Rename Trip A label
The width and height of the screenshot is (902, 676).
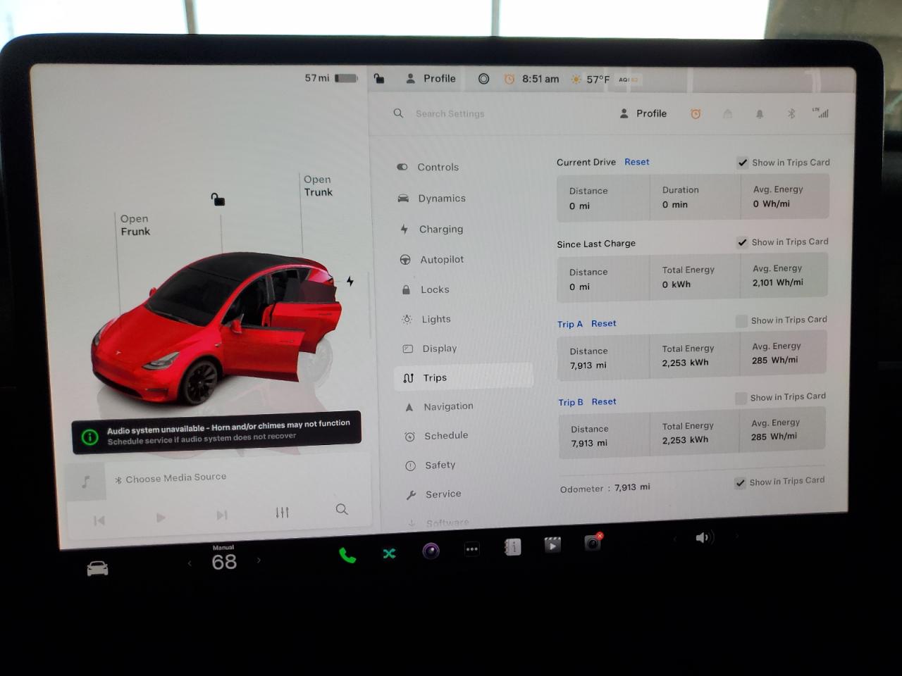point(570,324)
